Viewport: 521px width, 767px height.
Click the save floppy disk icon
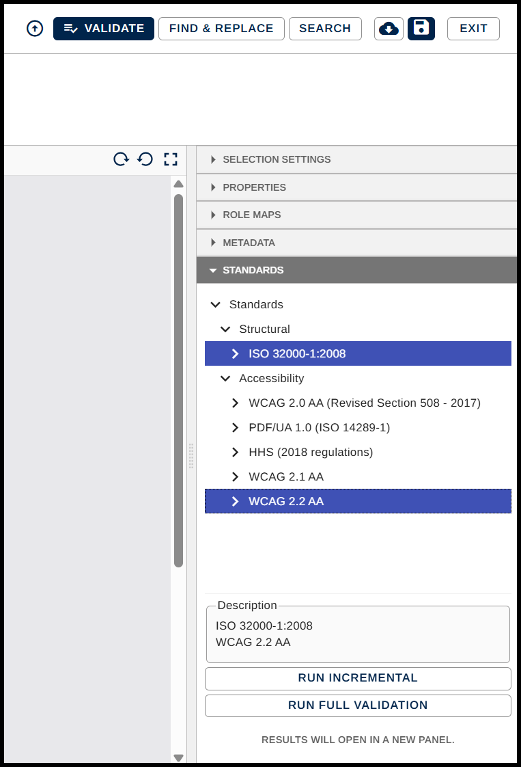click(421, 29)
